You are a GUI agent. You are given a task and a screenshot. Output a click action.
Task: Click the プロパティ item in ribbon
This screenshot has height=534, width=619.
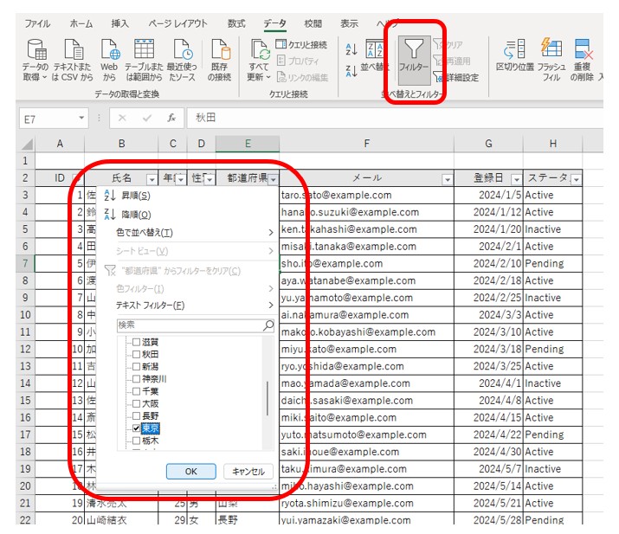298,61
